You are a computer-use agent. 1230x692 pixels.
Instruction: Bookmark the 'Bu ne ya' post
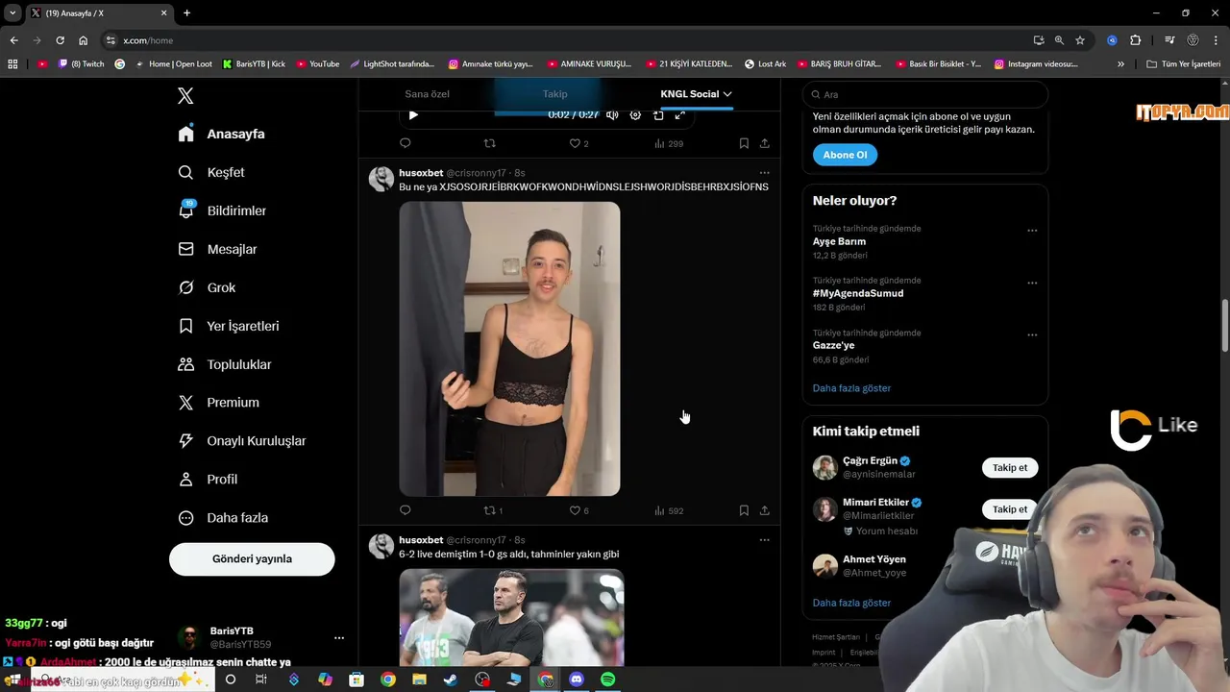point(744,510)
